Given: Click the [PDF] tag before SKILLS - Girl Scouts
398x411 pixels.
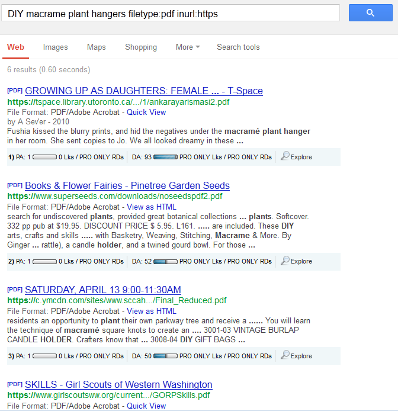Looking at the screenshot, I should 15,384.
